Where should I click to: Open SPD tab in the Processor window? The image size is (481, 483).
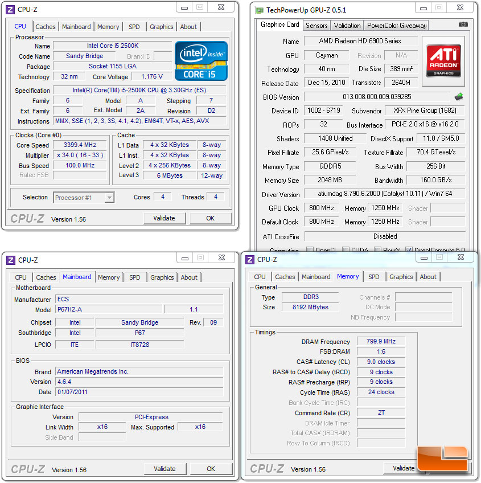click(134, 27)
